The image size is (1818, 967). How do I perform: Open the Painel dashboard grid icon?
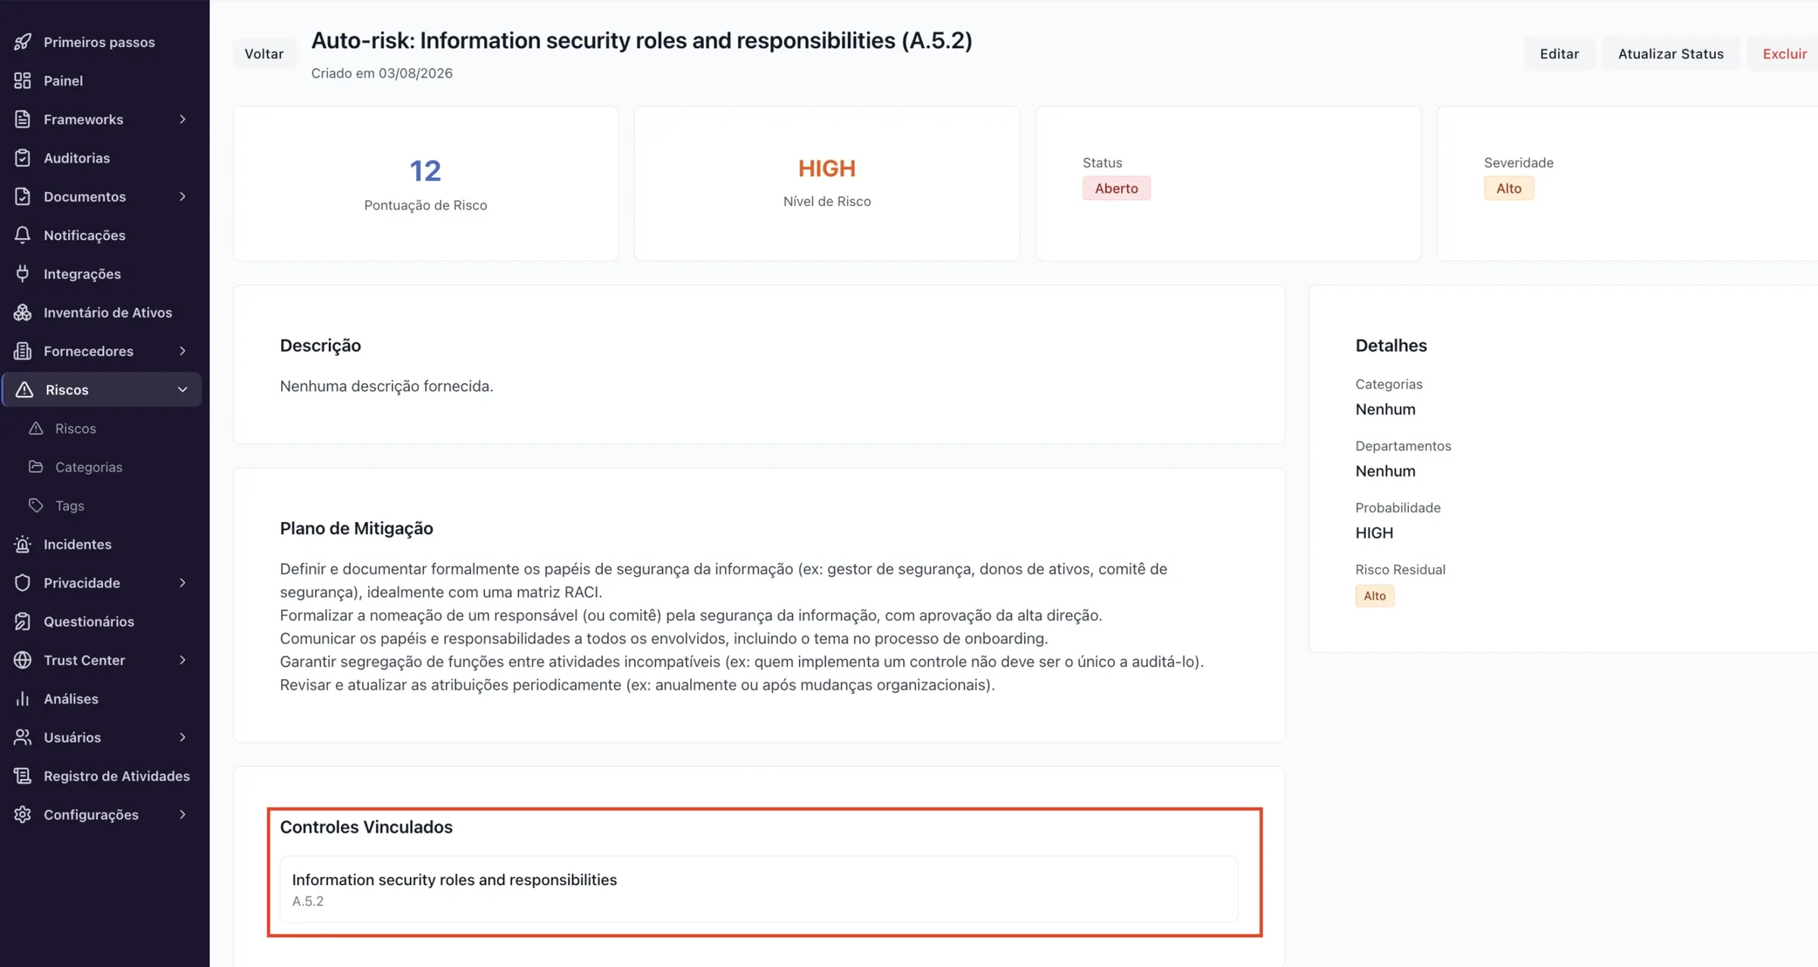[x=23, y=80]
